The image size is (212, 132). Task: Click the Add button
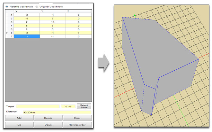point(19,118)
